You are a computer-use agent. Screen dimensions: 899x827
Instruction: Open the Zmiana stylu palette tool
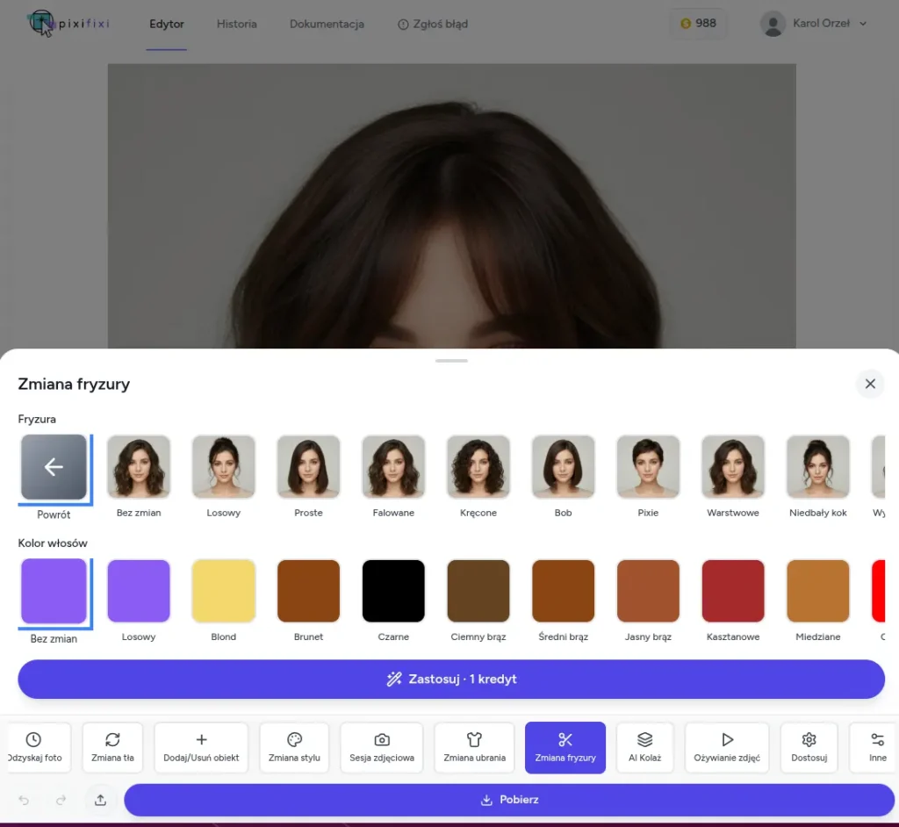pyautogui.click(x=294, y=747)
